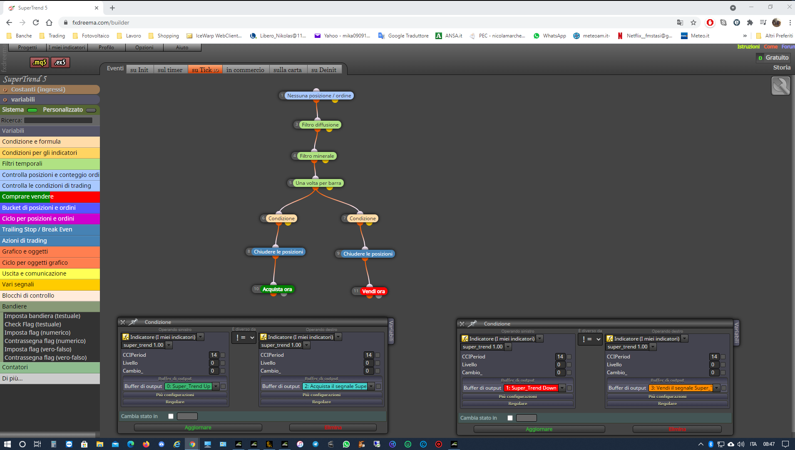
Task: Click Aggiornare in the Super_Trend Down panel
Action: [539, 430]
